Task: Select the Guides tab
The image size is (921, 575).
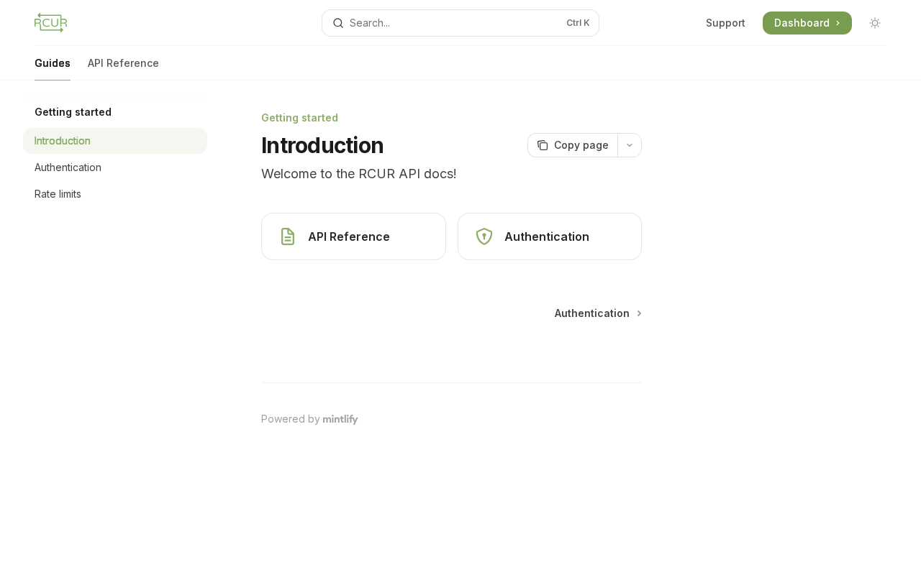Action: [x=53, y=63]
